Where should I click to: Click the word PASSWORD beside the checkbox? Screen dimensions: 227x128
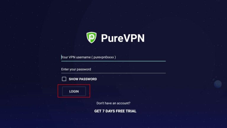pyautogui.click(x=88, y=79)
